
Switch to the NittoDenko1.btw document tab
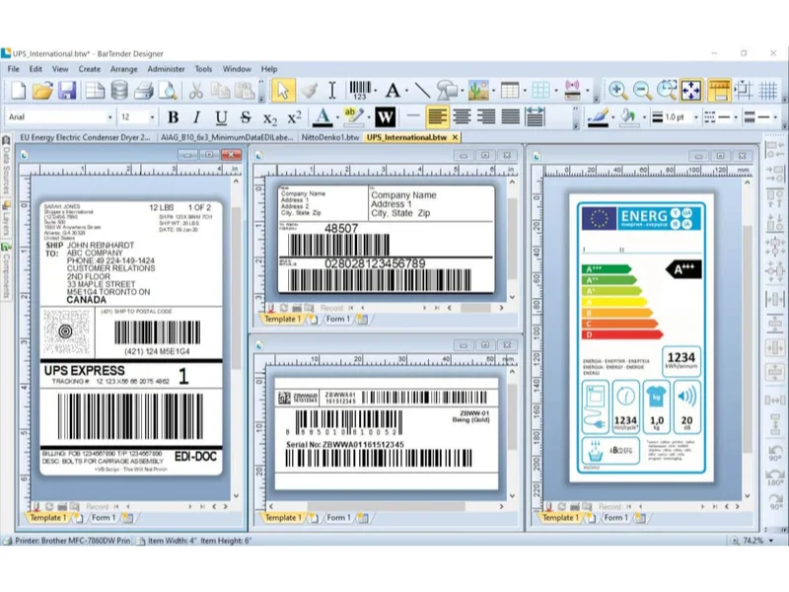tap(329, 137)
